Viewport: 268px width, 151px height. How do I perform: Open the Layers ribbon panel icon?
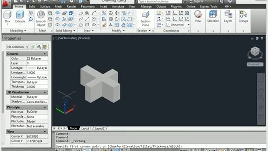click(228, 16)
